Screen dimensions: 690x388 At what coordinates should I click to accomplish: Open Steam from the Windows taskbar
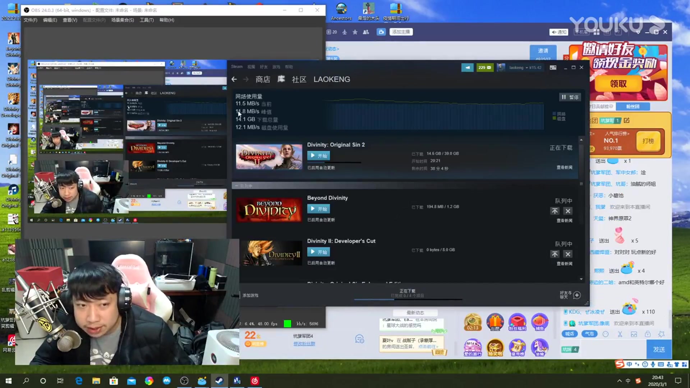219,381
